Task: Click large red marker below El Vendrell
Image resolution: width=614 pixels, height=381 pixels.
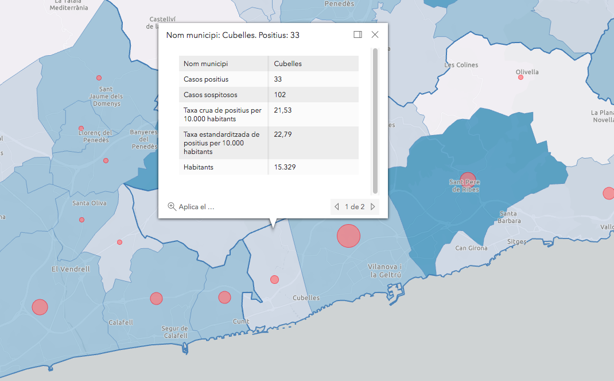Action: point(40,307)
